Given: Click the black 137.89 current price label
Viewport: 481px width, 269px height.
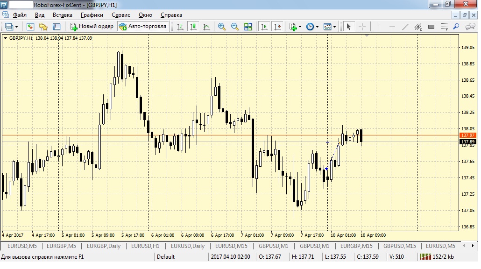Looking at the screenshot, I should coord(468,142).
